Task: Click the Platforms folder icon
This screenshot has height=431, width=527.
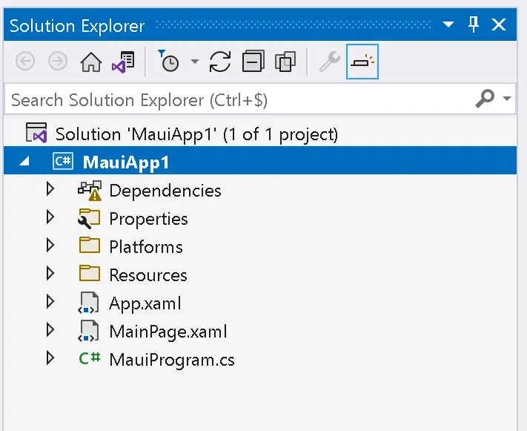Action: pyautogui.click(x=90, y=245)
